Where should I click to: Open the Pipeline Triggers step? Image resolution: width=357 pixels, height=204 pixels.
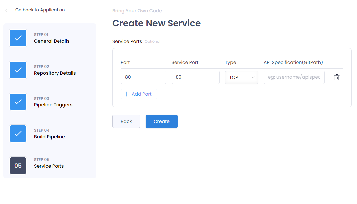pyautogui.click(x=53, y=105)
